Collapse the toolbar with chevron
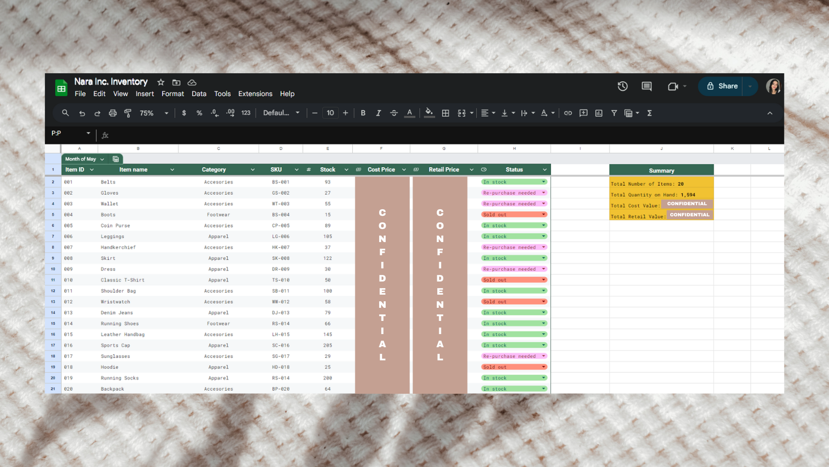Screen dimensions: 829x467 [x=770, y=113]
